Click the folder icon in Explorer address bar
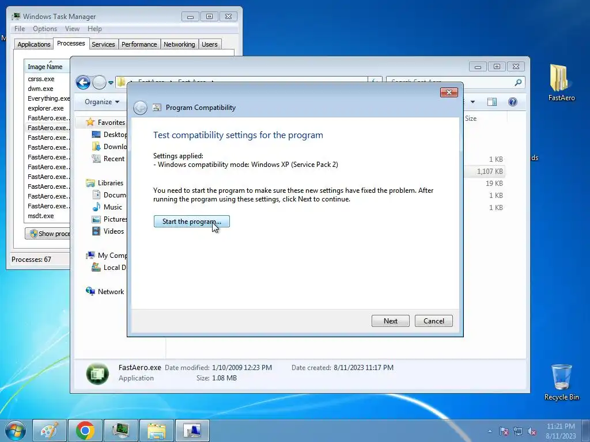Image resolution: width=590 pixels, height=442 pixels. [x=121, y=82]
